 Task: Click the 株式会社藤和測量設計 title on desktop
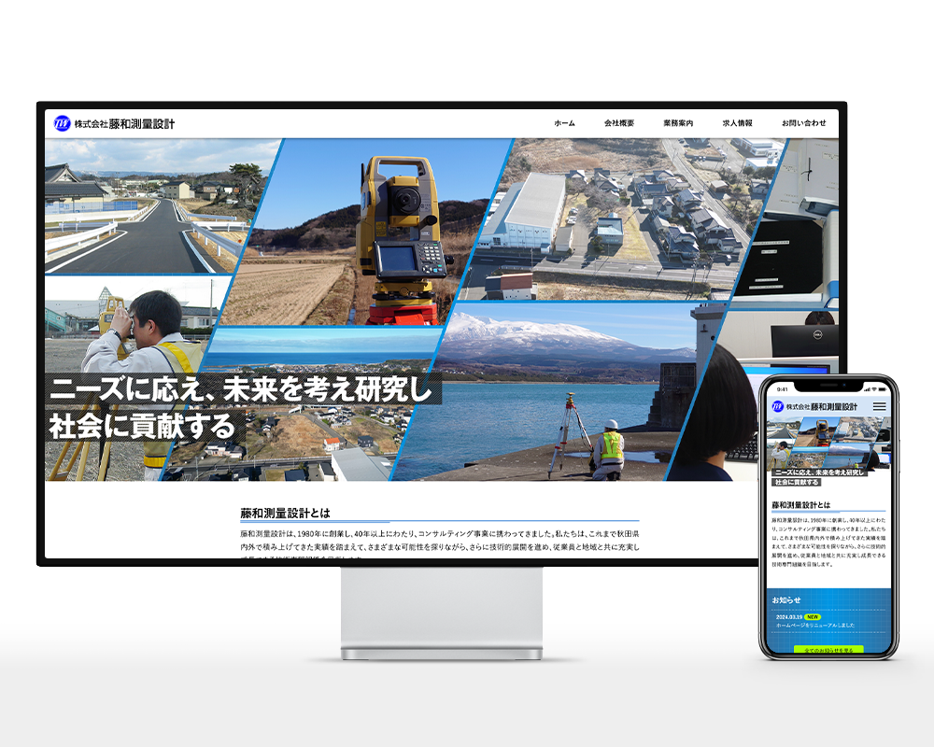click(124, 124)
